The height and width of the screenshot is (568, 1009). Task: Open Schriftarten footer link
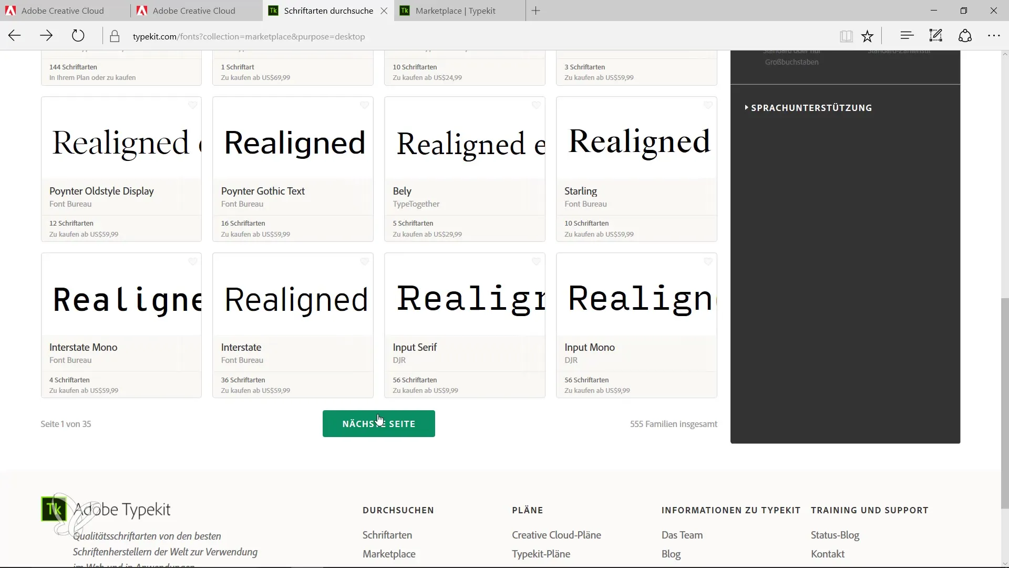[x=387, y=535]
